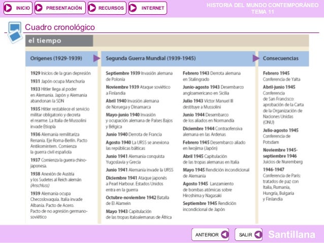The width and height of the screenshot is (324, 243).
Task: Click the purple arrow before Consecuencias header
Action: click(x=256, y=58)
